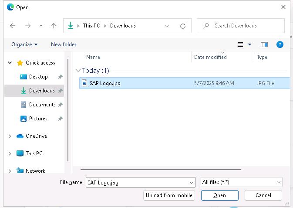Refresh the Downloads folder view
293x208 pixels.
pos(183,26)
